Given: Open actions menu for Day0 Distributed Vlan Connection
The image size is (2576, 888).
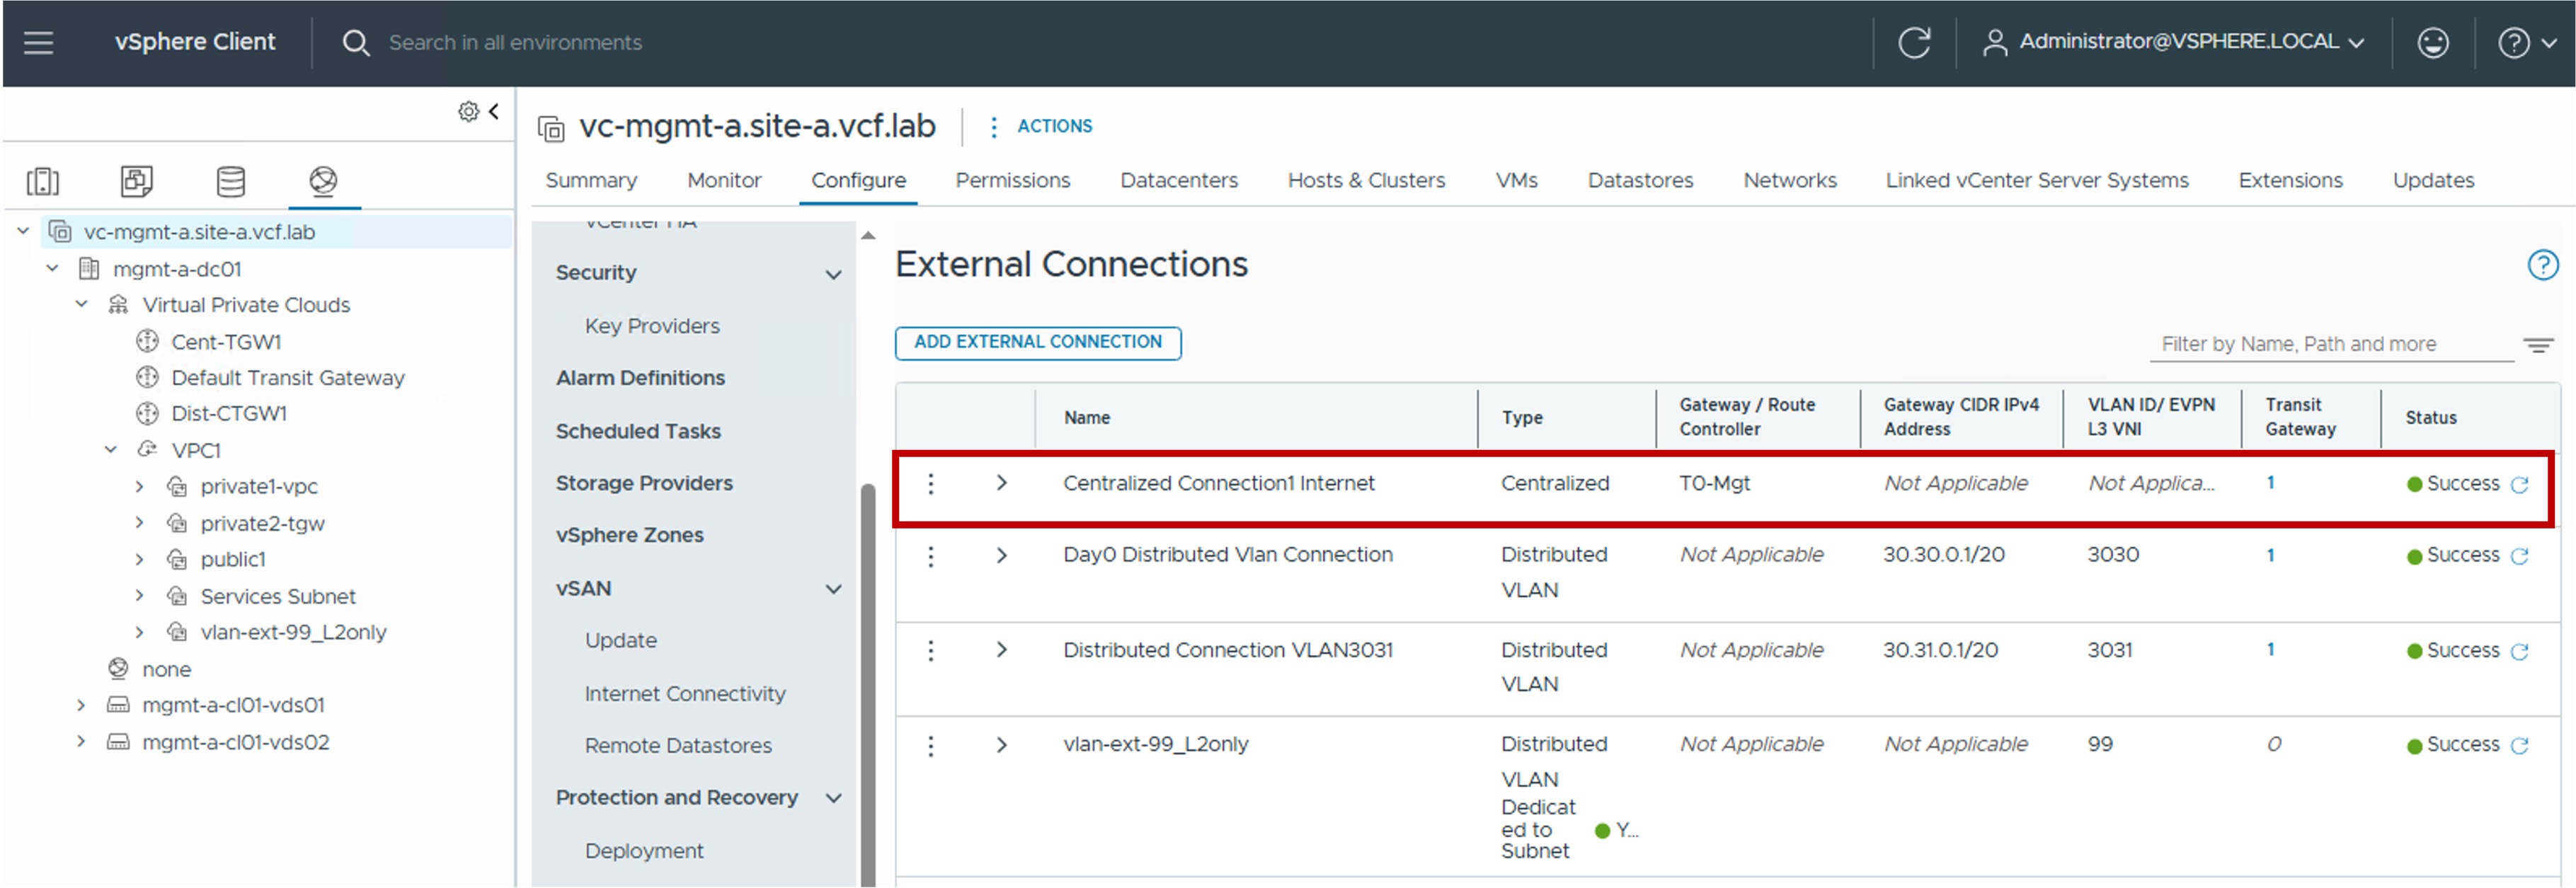Looking at the screenshot, I should click(x=931, y=556).
